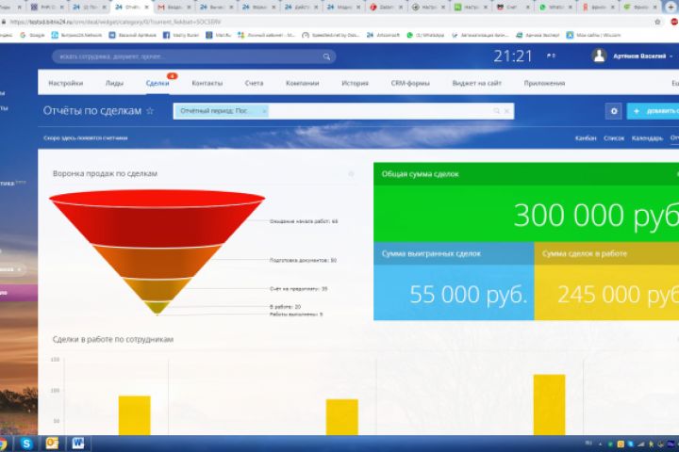The width and height of the screenshot is (679, 452).
Task: Open the Битрикс24.Network bookmark
Action: (x=76, y=35)
